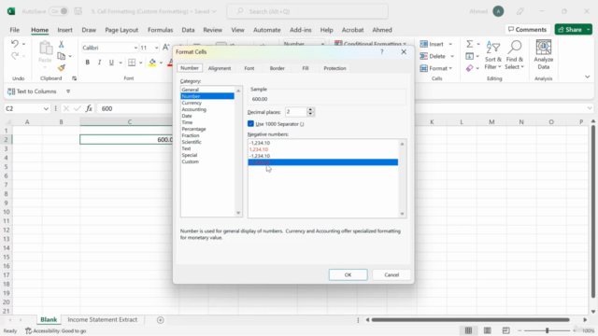Viewport: 598px width, 336px height.
Task: Click the Cut scissors icon
Action: (x=61, y=44)
